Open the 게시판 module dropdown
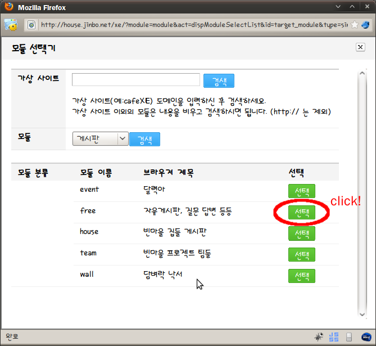 click(x=100, y=138)
